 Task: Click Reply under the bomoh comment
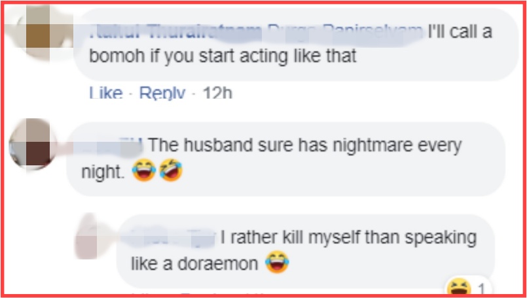(162, 93)
